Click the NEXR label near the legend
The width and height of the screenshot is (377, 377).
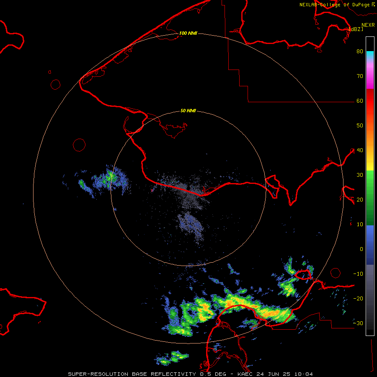coord(368,25)
